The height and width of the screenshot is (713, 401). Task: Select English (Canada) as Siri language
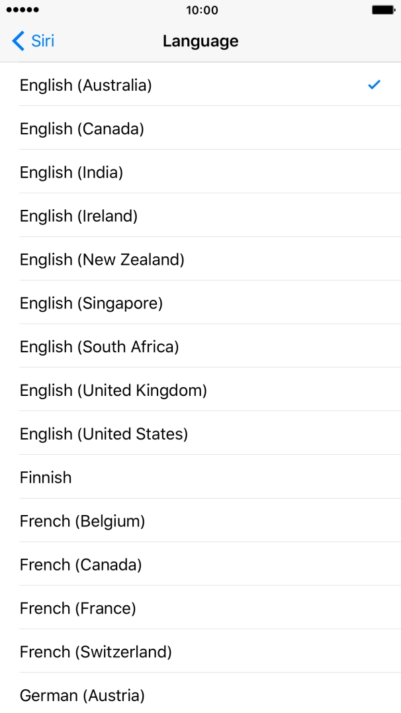pos(81,128)
